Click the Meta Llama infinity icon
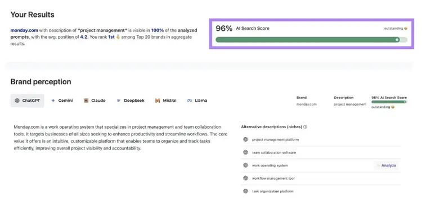Image resolution: width=422 pixels, height=204 pixels. pos(190,101)
